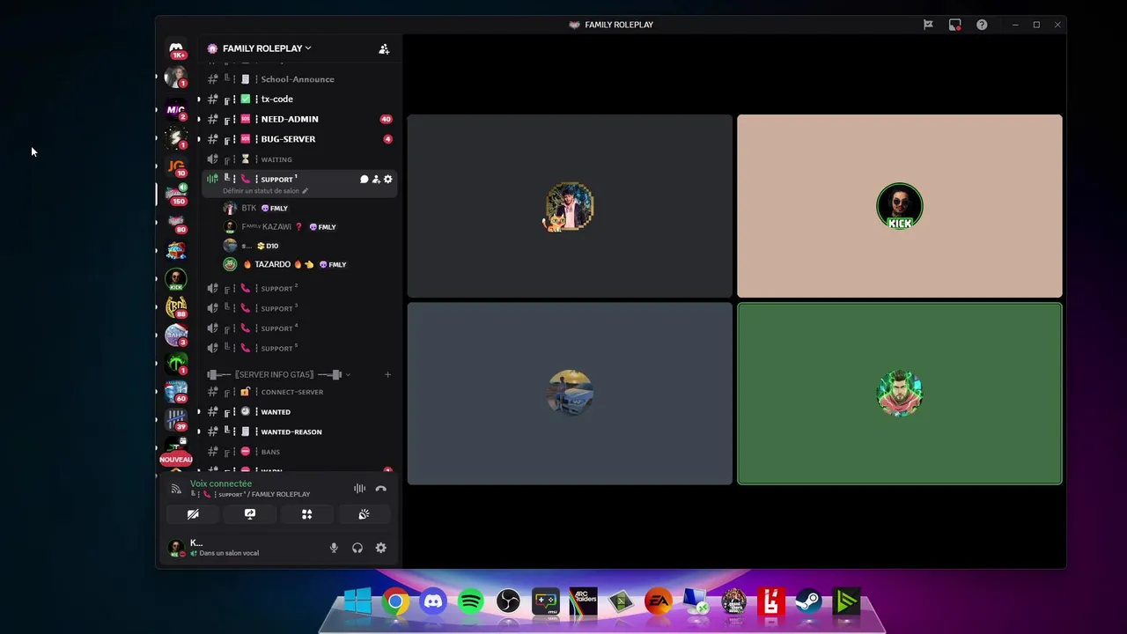Focus the car avatar video tile
The height and width of the screenshot is (634, 1127).
[x=570, y=394]
